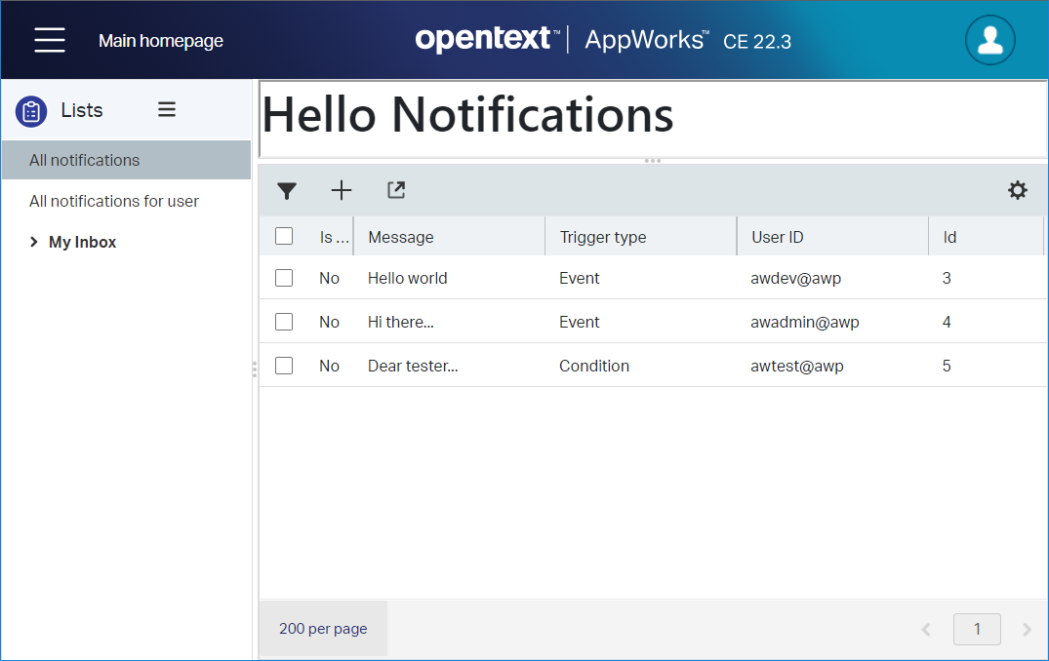Image resolution: width=1049 pixels, height=661 pixels.
Task: Click the export list icon
Action: [x=395, y=190]
